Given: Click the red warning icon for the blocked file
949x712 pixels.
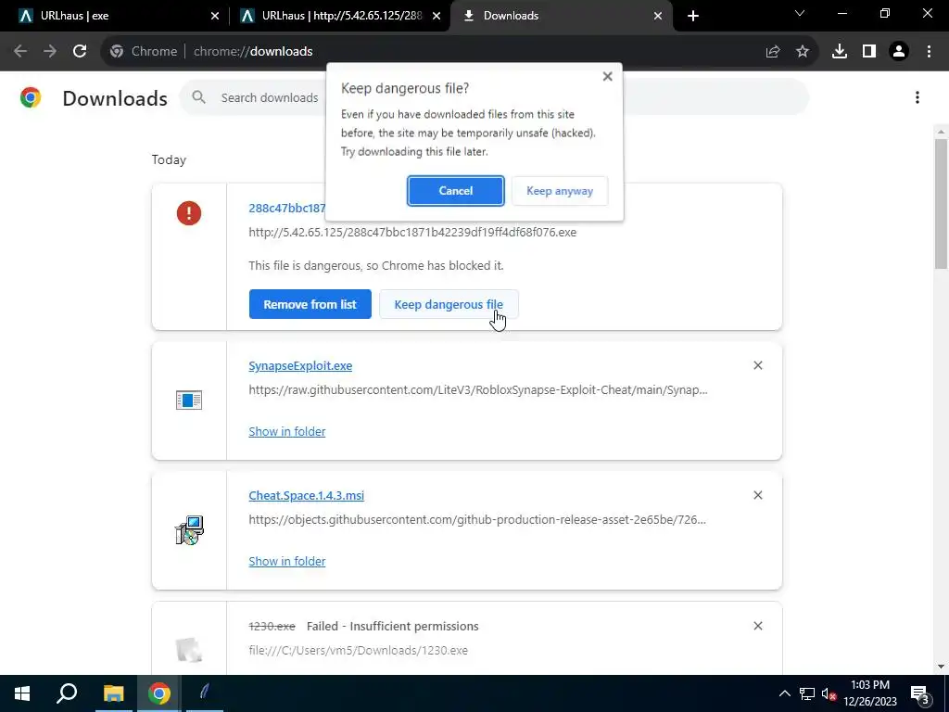Looking at the screenshot, I should point(189,213).
